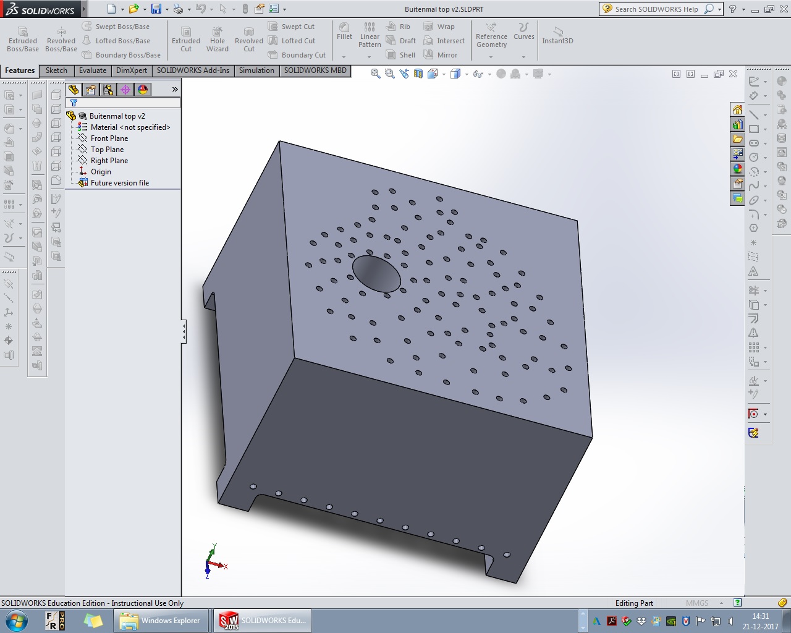Switch to the Sketch tab
This screenshot has height=633, width=791.
[x=56, y=70]
